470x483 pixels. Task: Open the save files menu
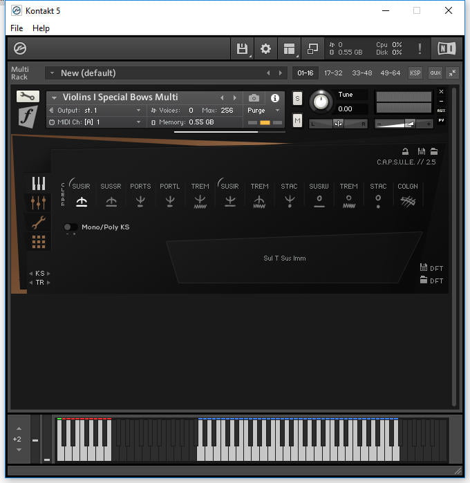[242, 48]
